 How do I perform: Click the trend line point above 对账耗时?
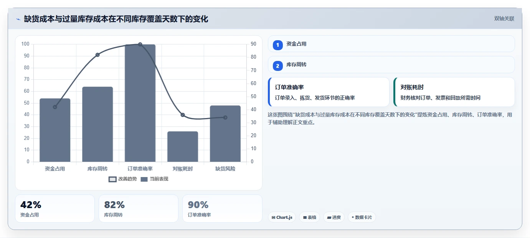tap(183, 115)
